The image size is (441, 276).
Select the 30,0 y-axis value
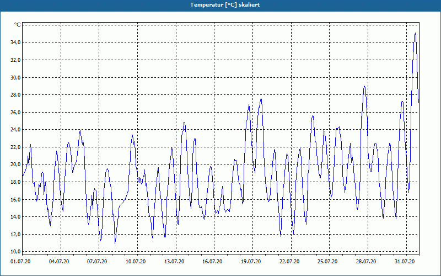tap(15, 77)
